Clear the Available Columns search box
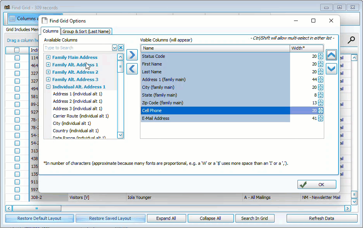 [121, 48]
